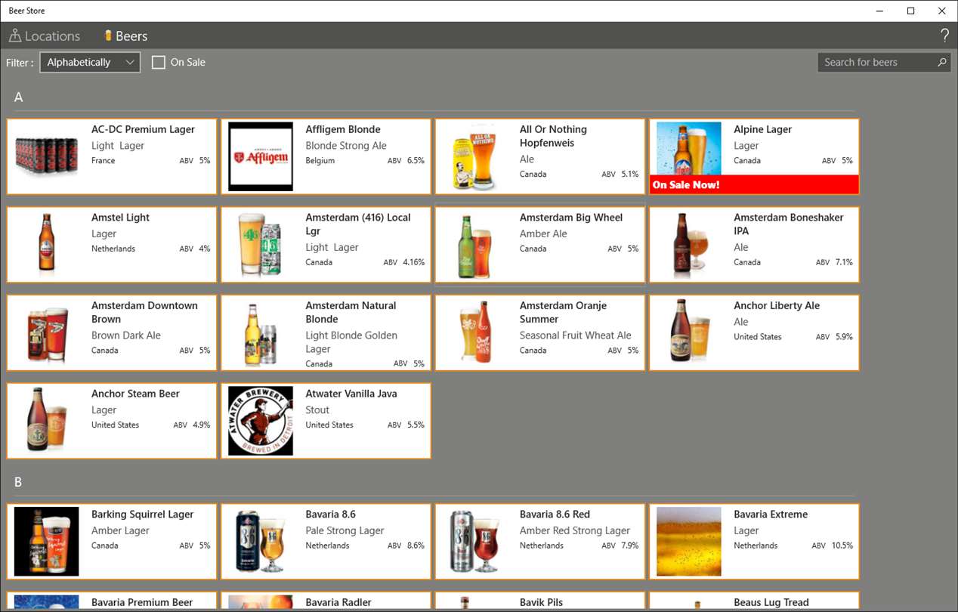Click the Amstel Light title
958x612 pixels.
tap(120, 218)
